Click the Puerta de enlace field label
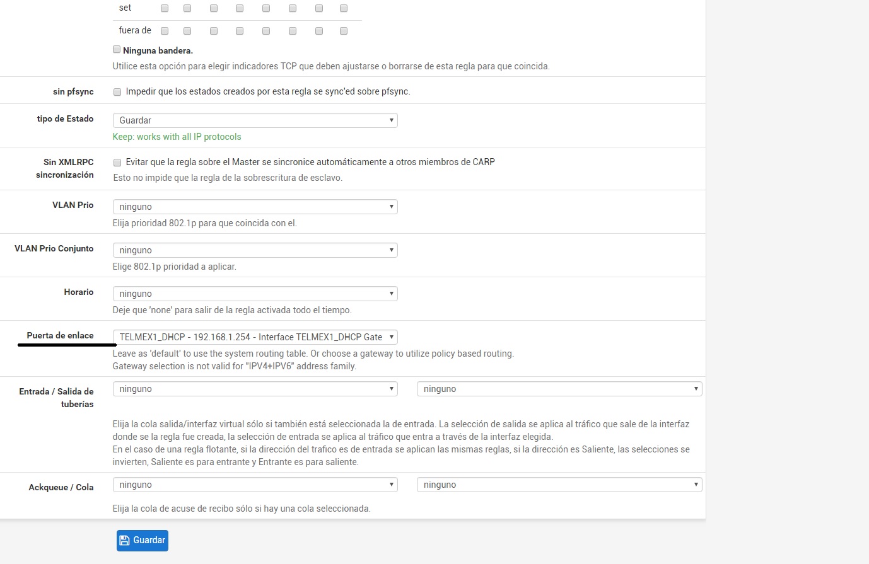The width and height of the screenshot is (869, 564). coord(60,335)
